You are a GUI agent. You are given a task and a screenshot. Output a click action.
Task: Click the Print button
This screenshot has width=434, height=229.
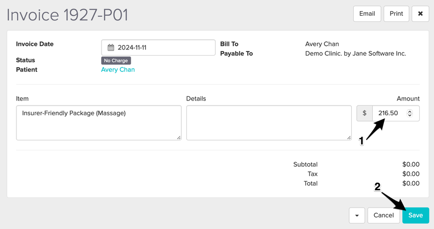[396, 14]
